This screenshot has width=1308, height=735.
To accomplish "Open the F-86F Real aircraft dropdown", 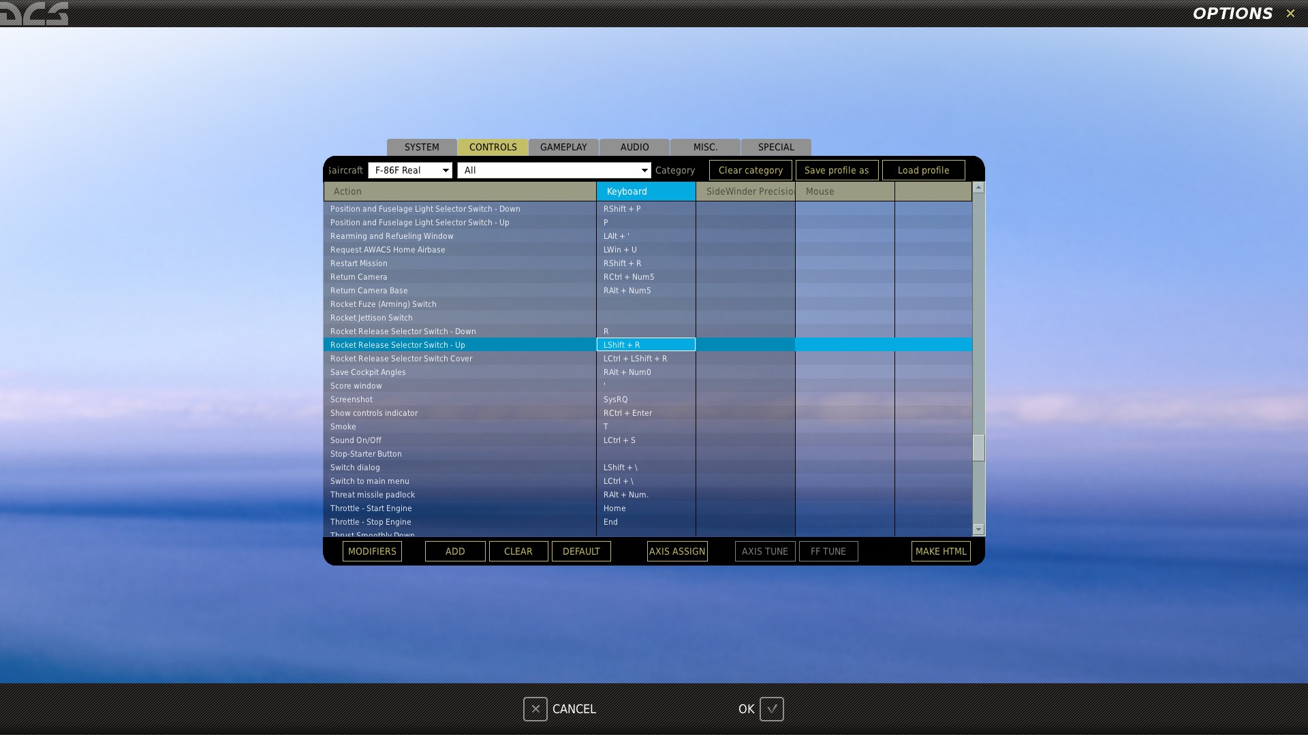I will click(x=410, y=170).
